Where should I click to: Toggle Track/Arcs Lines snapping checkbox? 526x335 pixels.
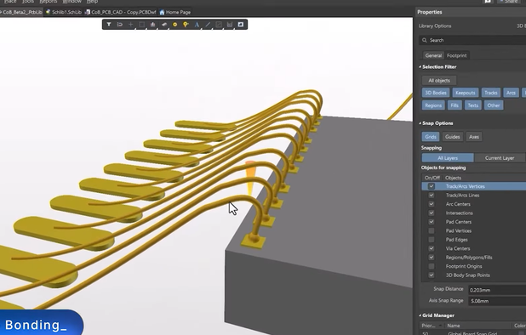point(432,195)
